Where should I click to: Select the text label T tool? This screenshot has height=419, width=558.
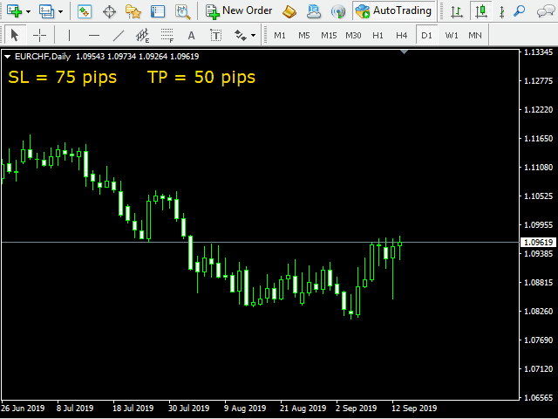pos(215,35)
